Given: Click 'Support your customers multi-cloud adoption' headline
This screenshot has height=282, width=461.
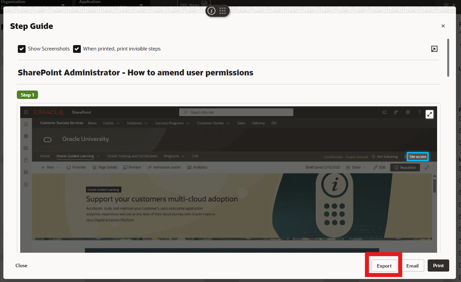Looking at the screenshot, I should [x=162, y=199].
